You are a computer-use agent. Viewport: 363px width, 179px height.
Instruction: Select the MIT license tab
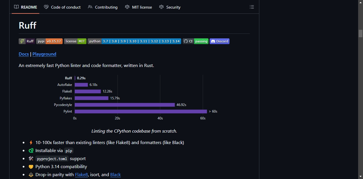pyautogui.click(x=138, y=7)
